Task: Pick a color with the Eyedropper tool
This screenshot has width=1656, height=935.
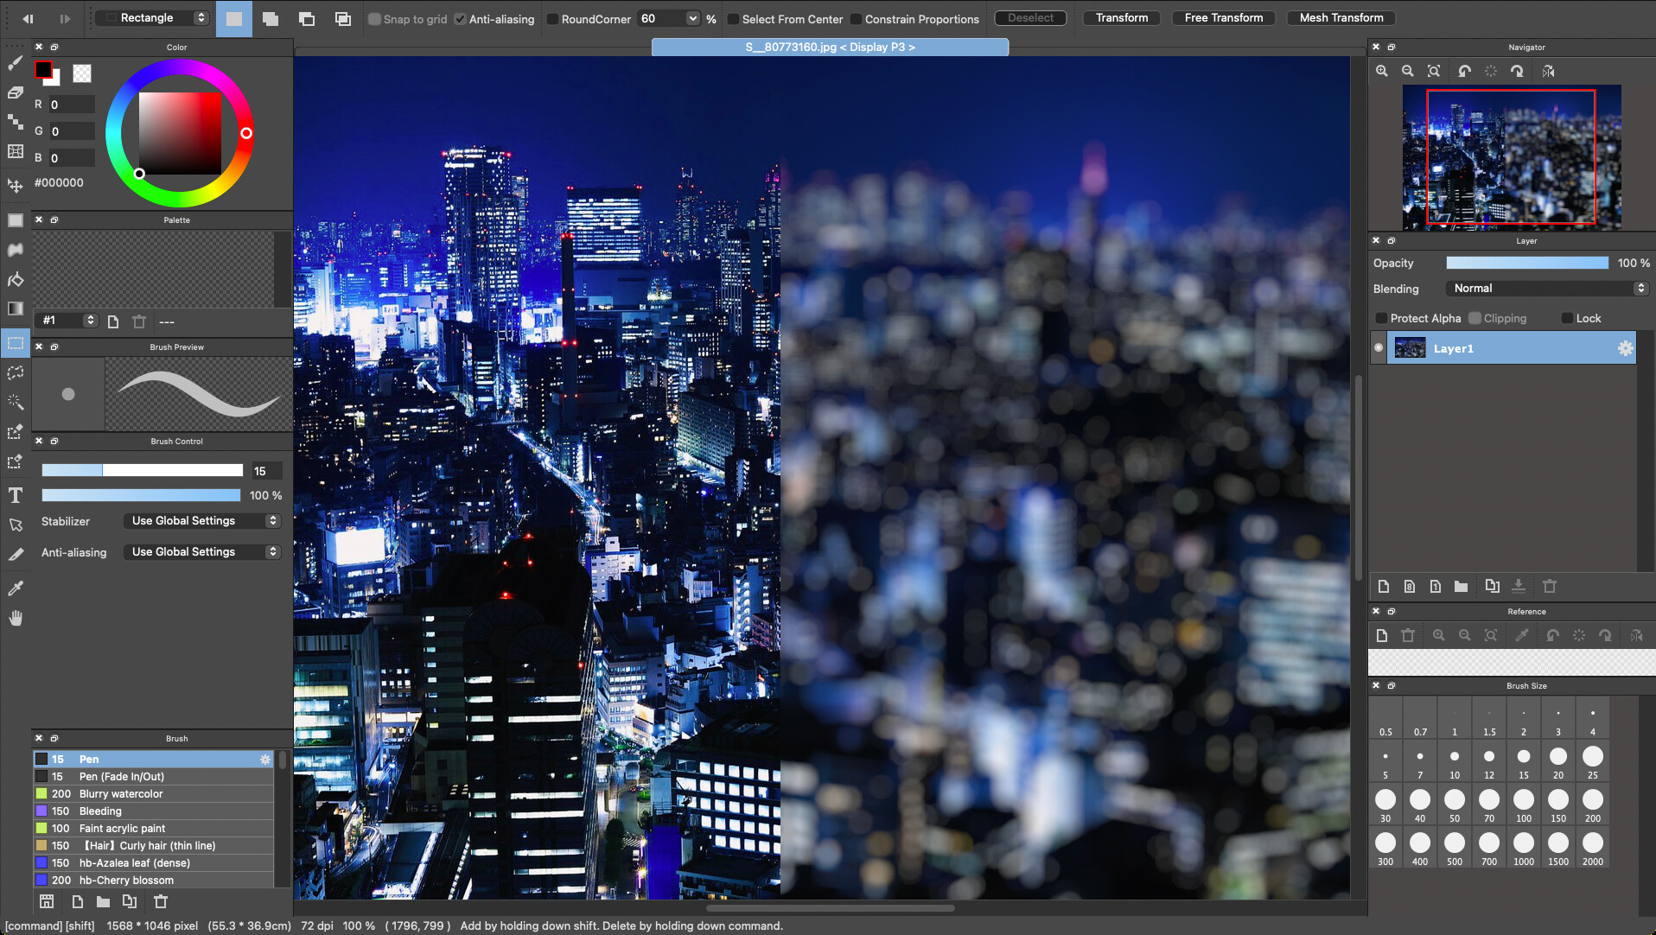Action: [x=15, y=588]
